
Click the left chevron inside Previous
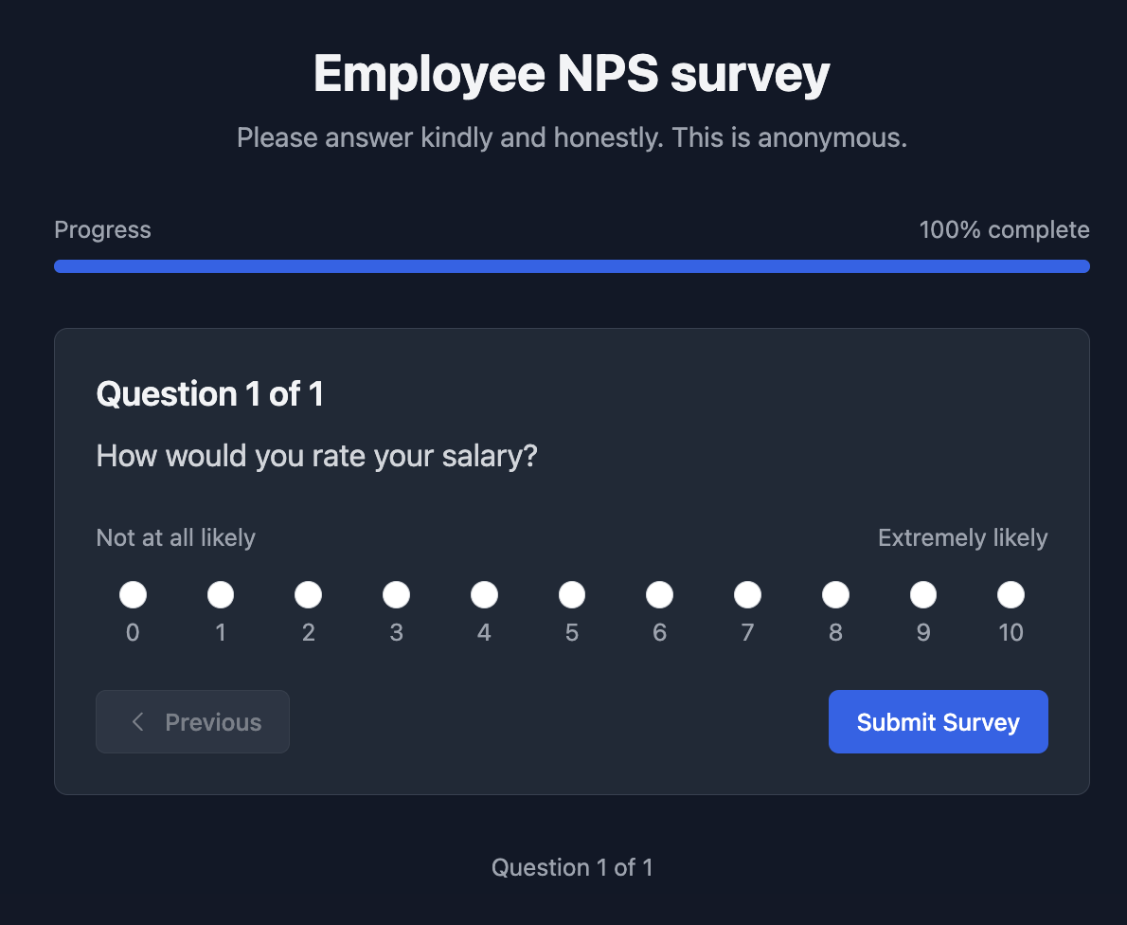click(x=137, y=721)
